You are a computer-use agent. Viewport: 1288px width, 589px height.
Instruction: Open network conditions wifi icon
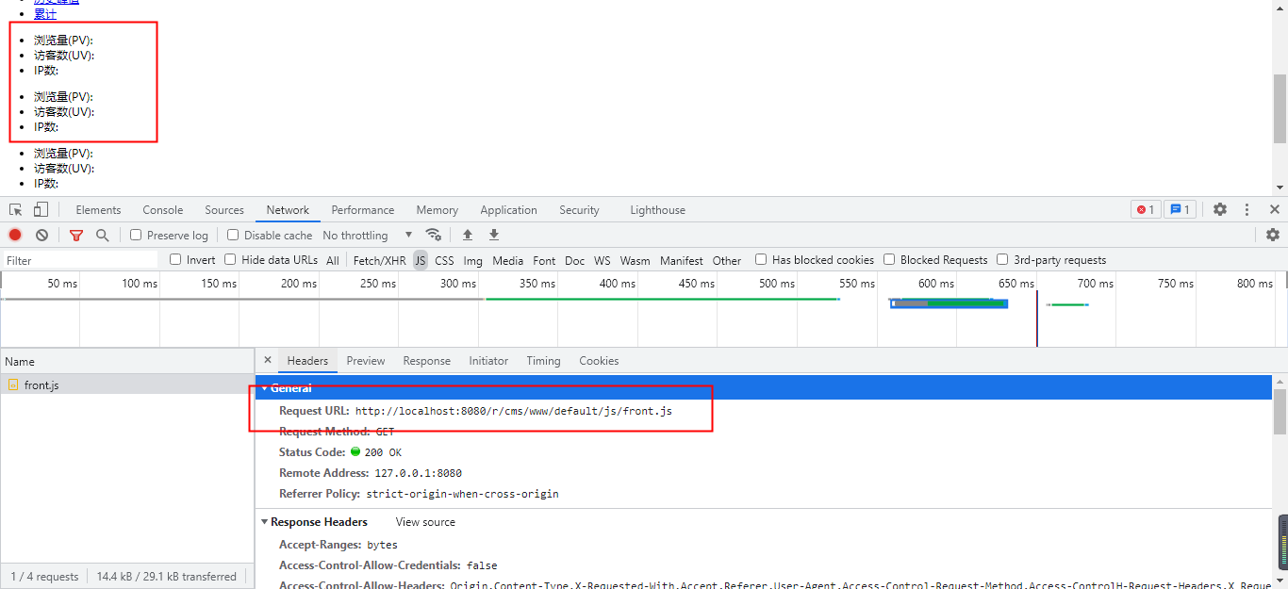coord(434,236)
